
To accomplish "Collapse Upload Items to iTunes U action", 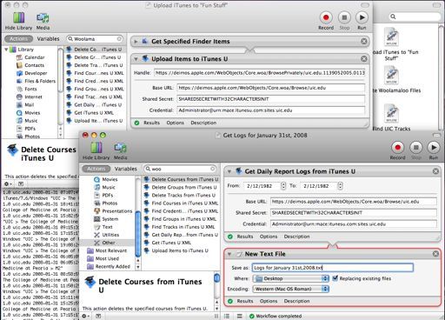I will coord(136,59).
